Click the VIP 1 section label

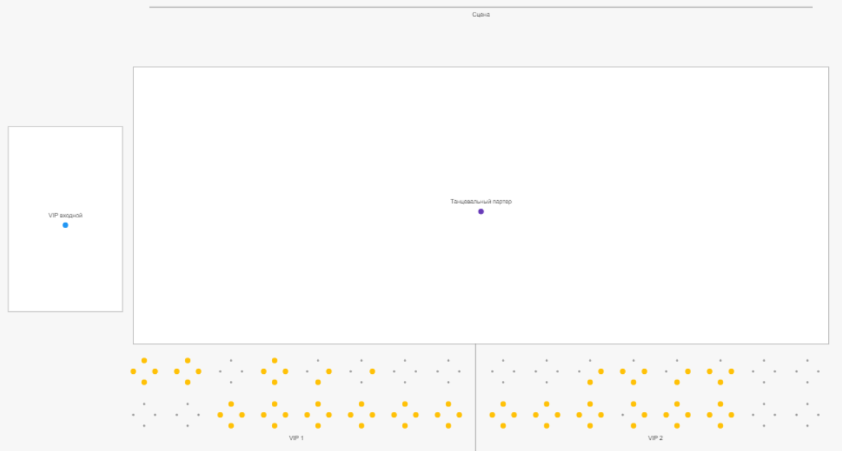tap(296, 438)
